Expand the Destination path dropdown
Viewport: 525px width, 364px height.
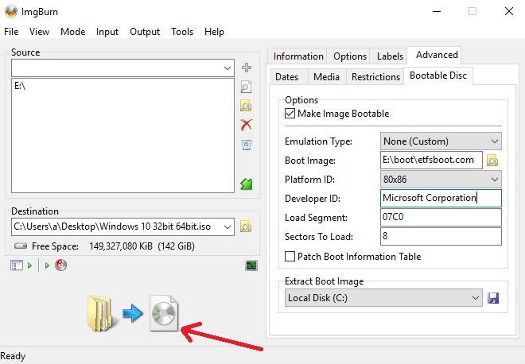pos(227,227)
